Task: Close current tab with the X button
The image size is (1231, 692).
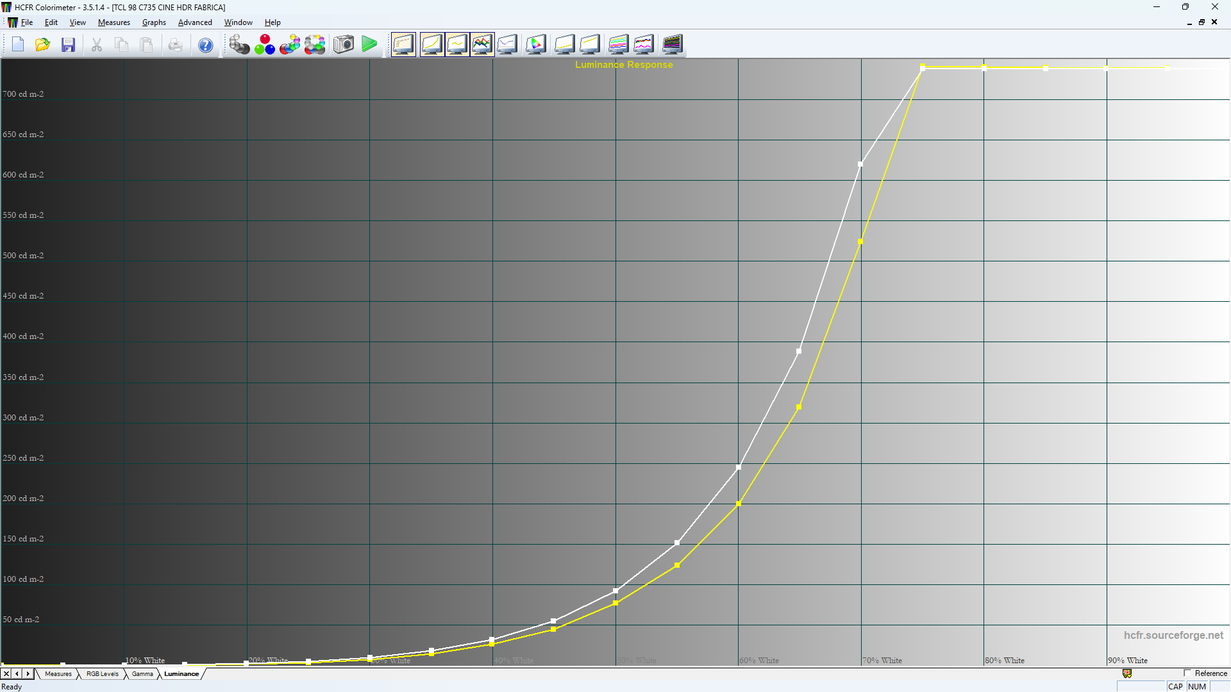Action: 6,674
